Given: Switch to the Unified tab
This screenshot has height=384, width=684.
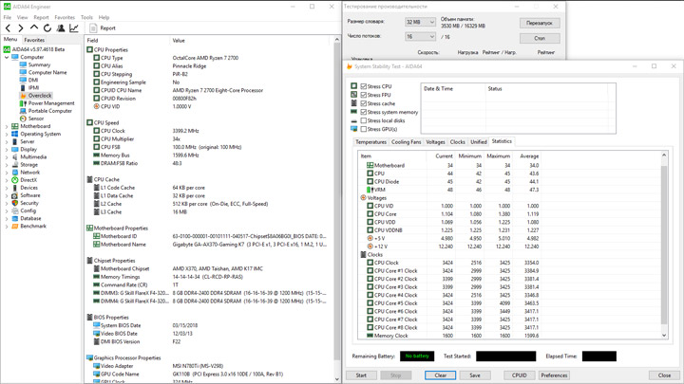Looking at the screenshot, I should pyautogui.click(x=479, y=142).
